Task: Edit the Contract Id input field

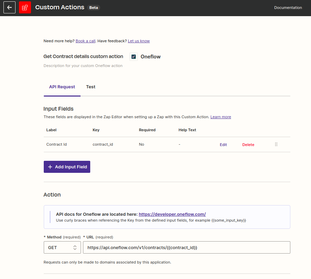Action: 223,144
